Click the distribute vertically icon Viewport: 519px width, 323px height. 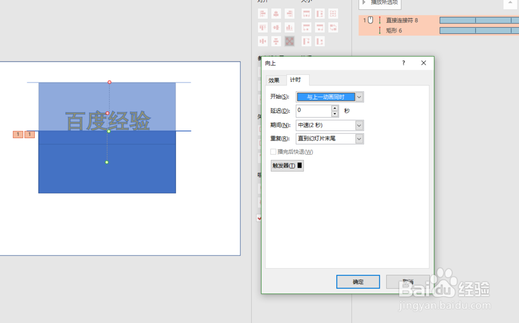[276, 41]
